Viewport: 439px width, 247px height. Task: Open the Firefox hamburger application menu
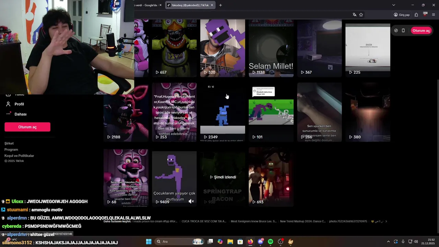(x=434, y=15)
